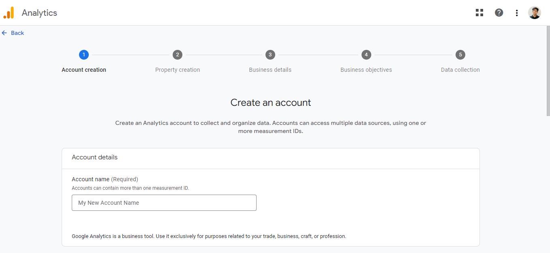Open the Help question mark icon

[499, 13]
